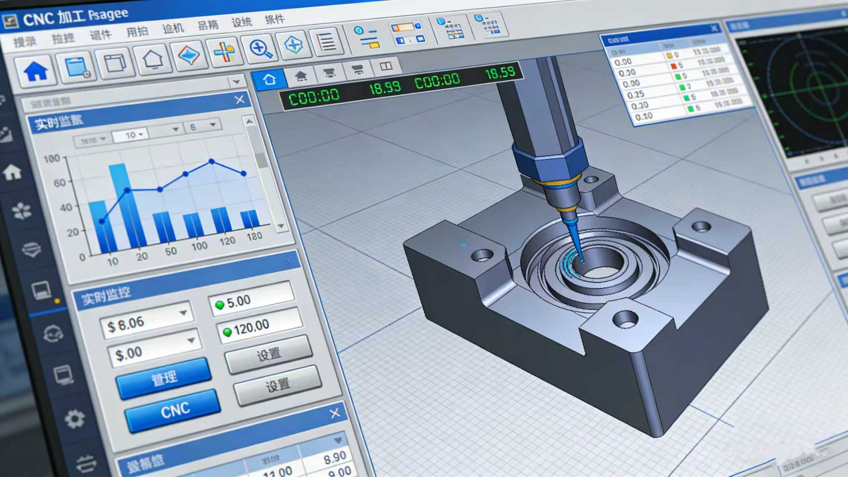
Task: Open the gear settings icon in the sidebar
Action: (x=75, y=419)
